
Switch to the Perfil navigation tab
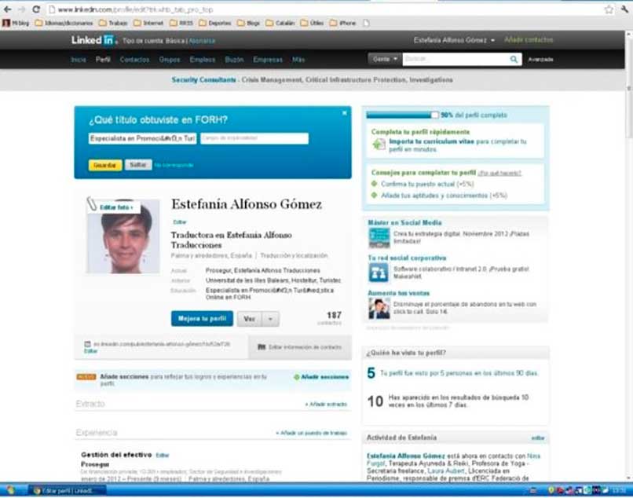[x=104, y=59]
